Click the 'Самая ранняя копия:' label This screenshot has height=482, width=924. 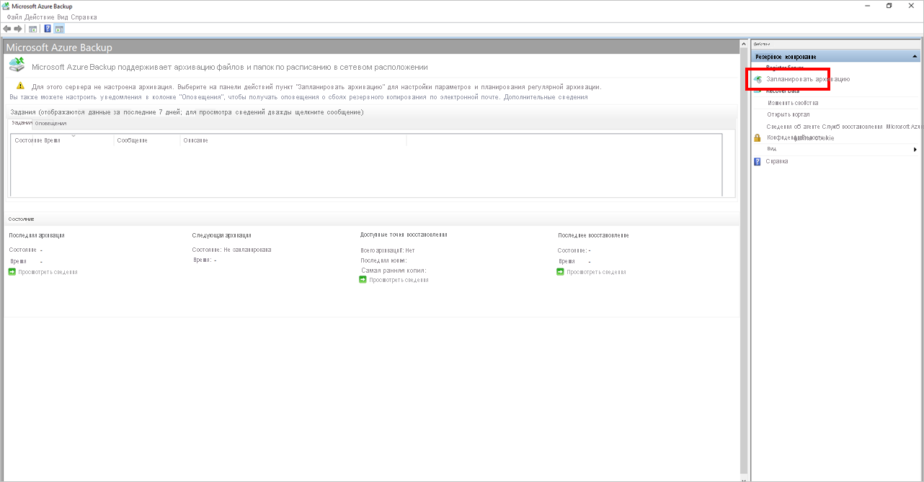point(394,270)
